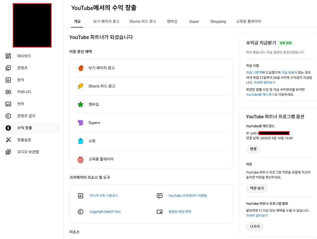Image resolution: width=317 pixels, height=239 pixels.
Task: Select the 콘텐츠 icon in the sidebar
Action: click(x=8, y=68)
